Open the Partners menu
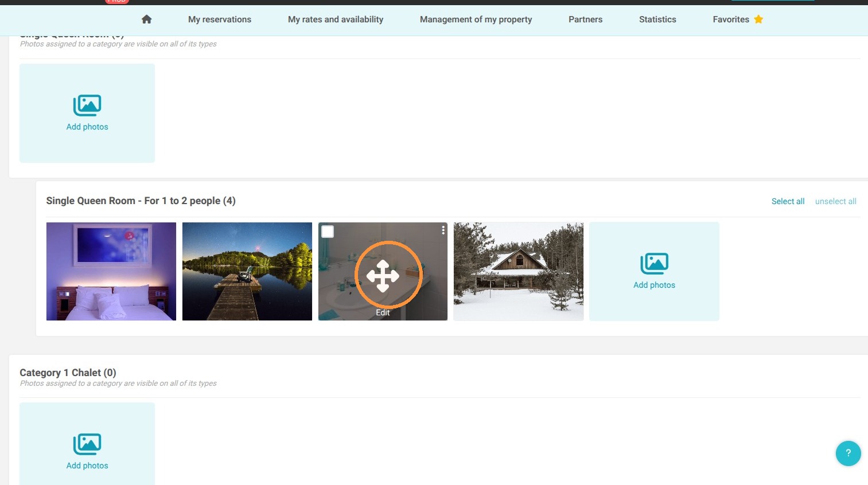Viewport: 868px width, 485px height. tap(585, 19)
